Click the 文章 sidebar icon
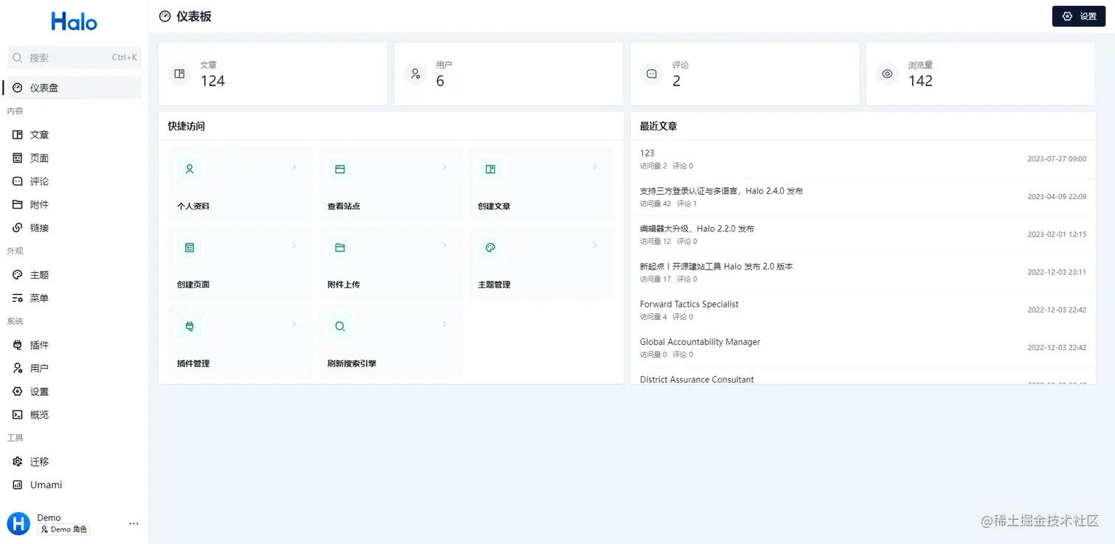Viewport: 1115px width, 544px height. [18, 135]
